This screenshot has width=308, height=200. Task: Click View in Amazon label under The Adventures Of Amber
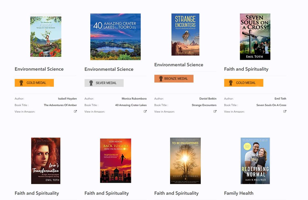click(x=25, y=111)
